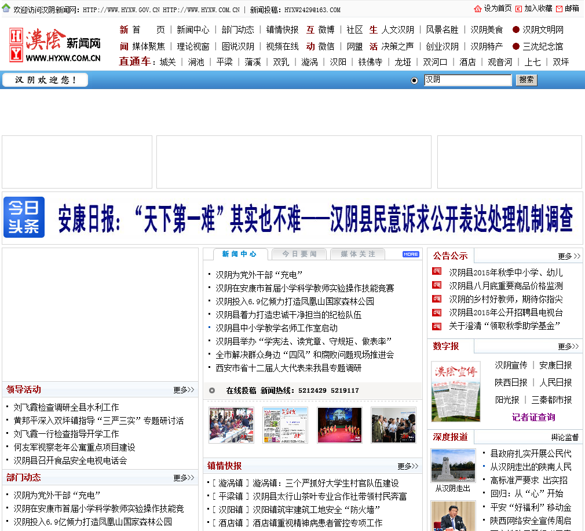The width and height of the screenshot is (585, 531).
Task: Open the 微信 link
Action: click(x=327, y=47)
